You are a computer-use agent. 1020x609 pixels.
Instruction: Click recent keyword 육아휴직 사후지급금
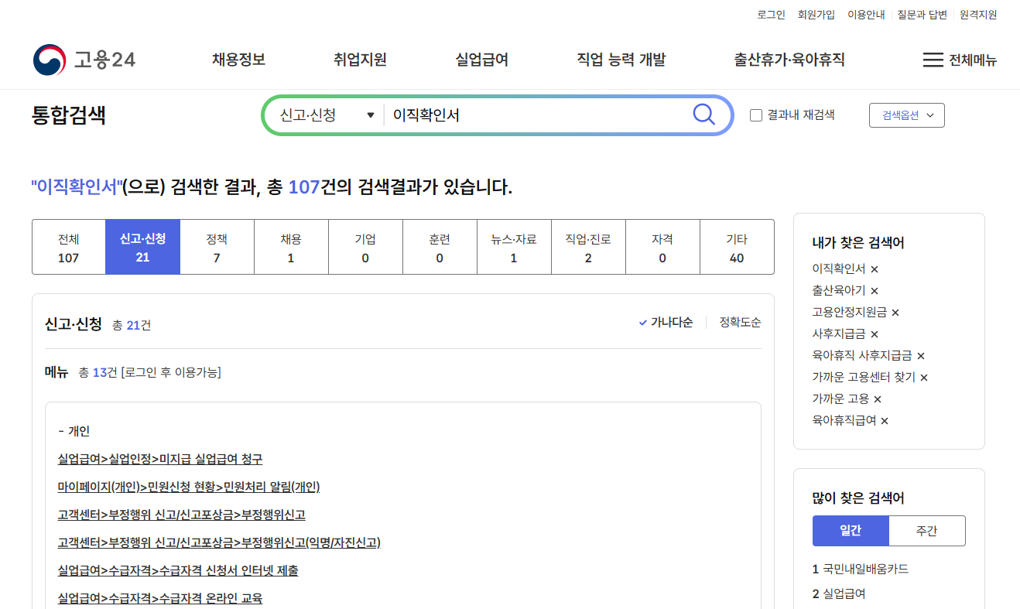(x=862, y=356)
